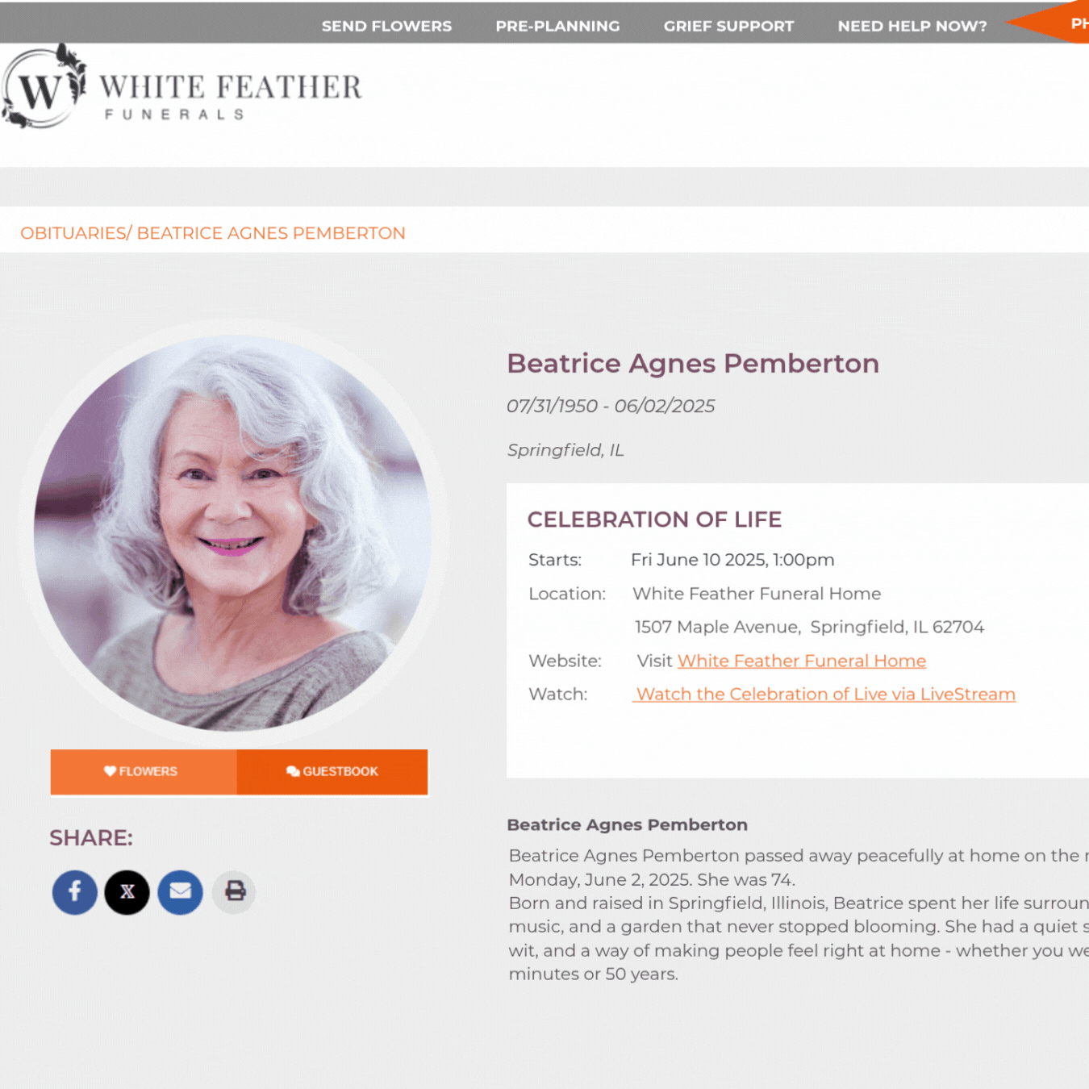Navigate to Obituaries breadcrumb
Image resolution: width=1089 pixels, height=1089 pixels.
pos(73,233)
